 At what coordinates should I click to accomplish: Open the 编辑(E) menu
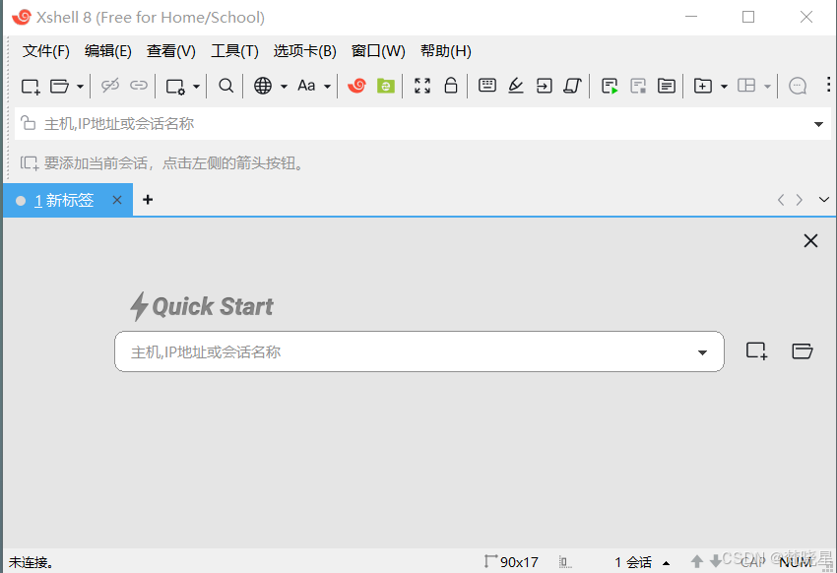(108, 51)
